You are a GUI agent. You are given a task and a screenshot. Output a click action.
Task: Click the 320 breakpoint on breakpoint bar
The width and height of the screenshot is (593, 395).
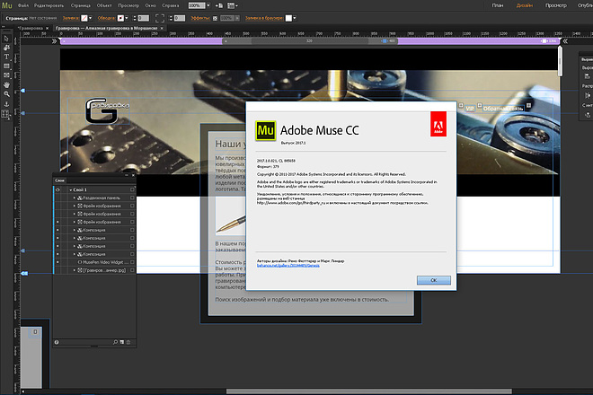[309, 40]
